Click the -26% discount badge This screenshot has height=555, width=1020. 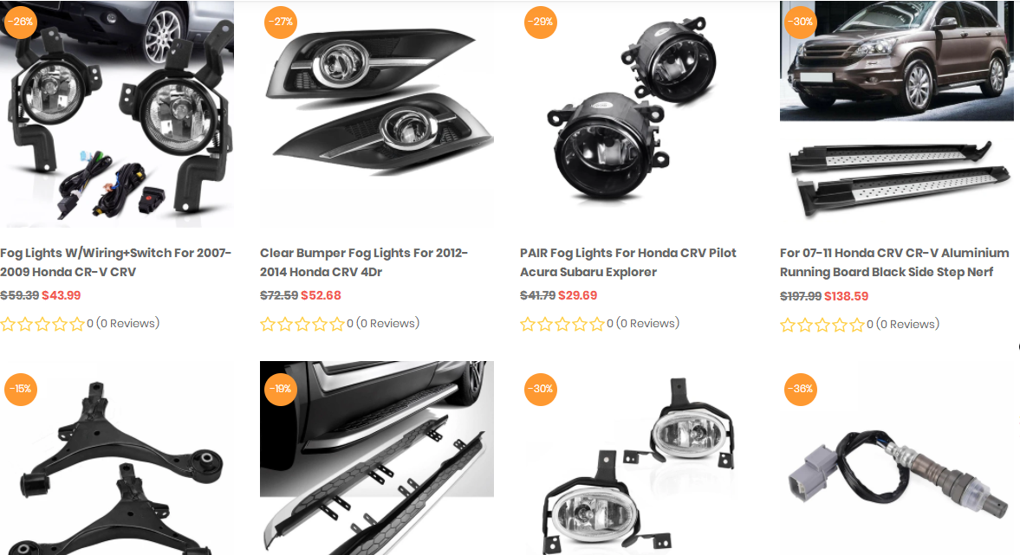click(20, 22)
